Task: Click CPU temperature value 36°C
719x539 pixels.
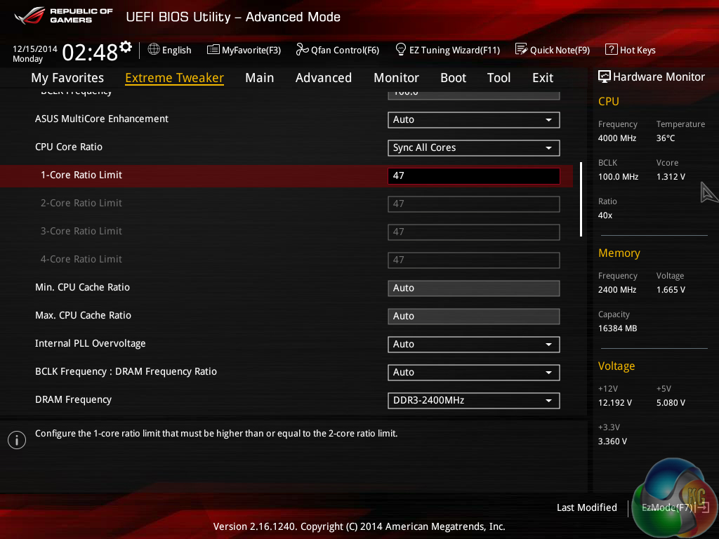Action: pos(666,138)
